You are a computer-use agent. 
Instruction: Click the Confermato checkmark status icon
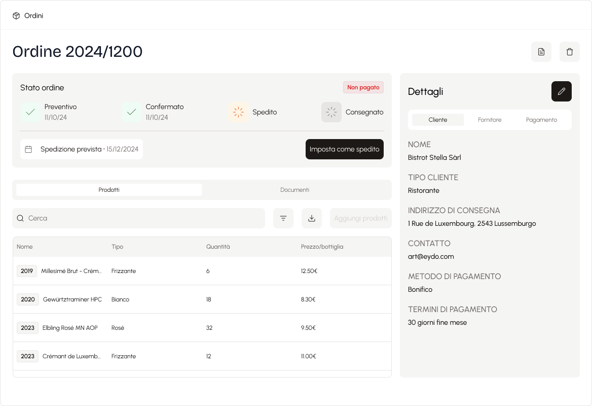[132, 112]
